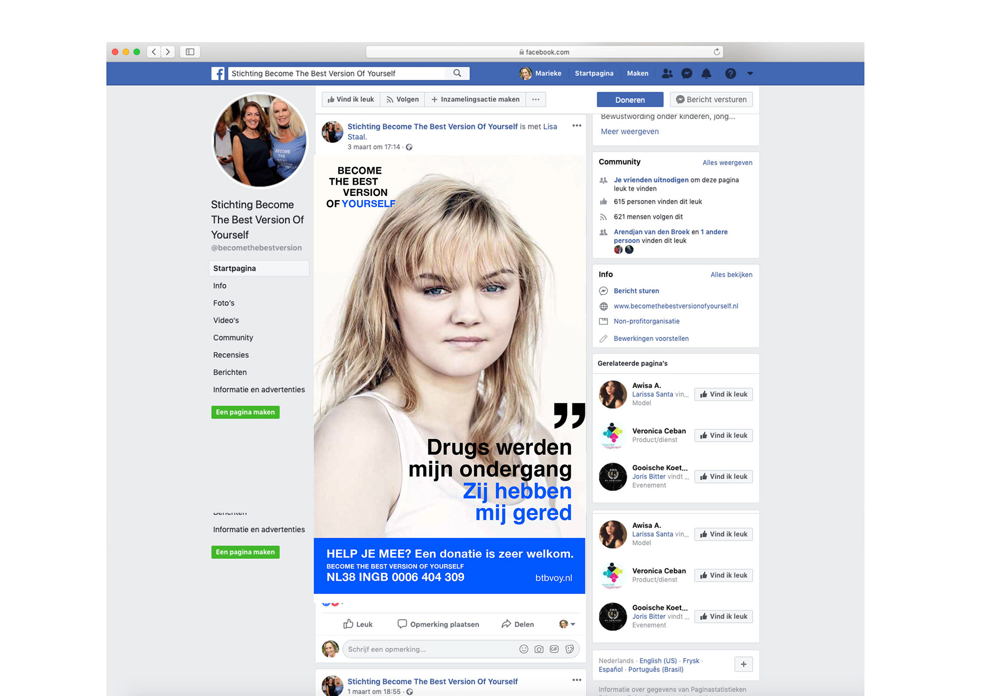Screen dimensions: 985x696
Task: Add a GIF to the comment
Action: [x=554, y=649]
